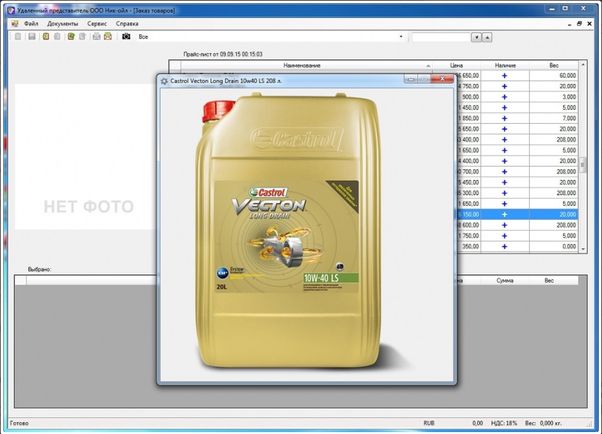Image resolution: width=602 pixels, height=434 pixels.
Task: Click the green upload arrow icon
Action: click(71, 36)
